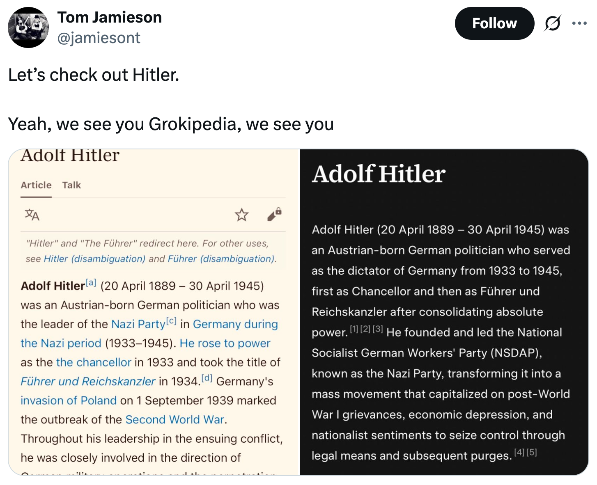Open the Führer (disambiguation) link
597x485 pixels.
pyautogui.click(x=221, y=259)
